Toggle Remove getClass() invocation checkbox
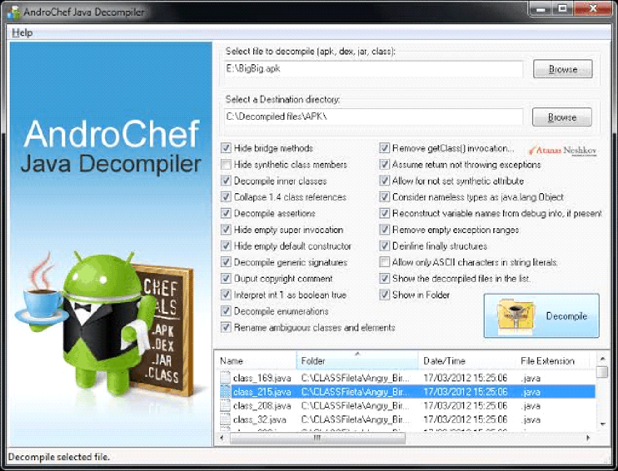The image size is (618, 471). pos(384,148)
